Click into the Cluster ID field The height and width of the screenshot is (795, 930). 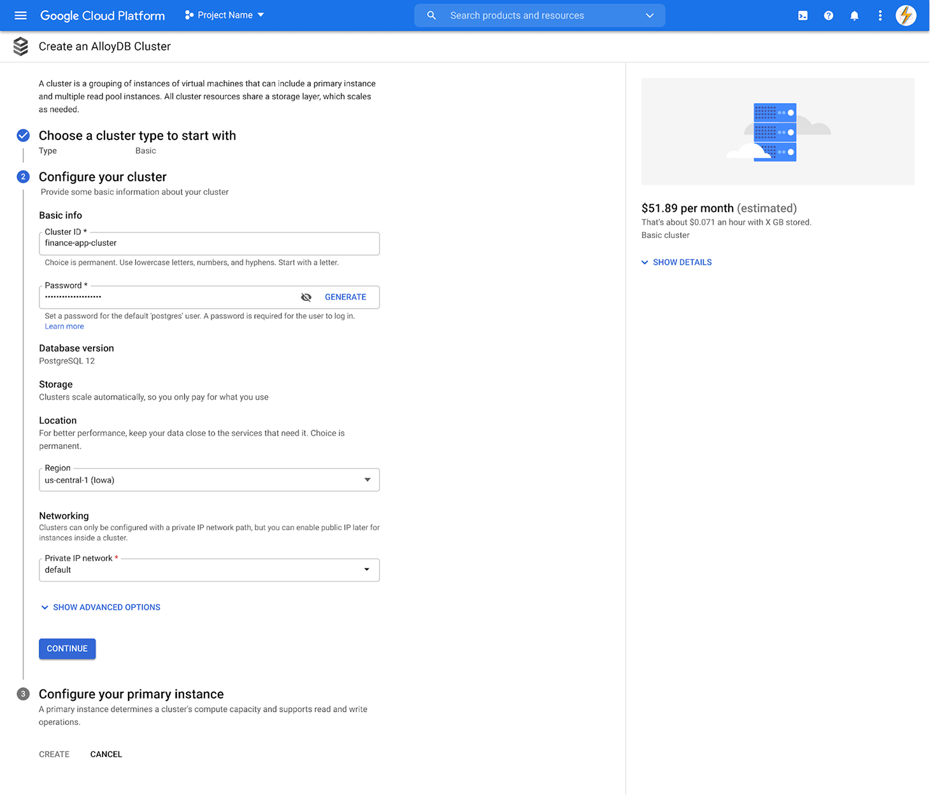[209, 243]
